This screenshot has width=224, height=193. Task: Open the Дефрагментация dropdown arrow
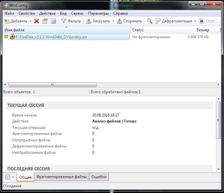pyautogui.click(x=195, y=21)
